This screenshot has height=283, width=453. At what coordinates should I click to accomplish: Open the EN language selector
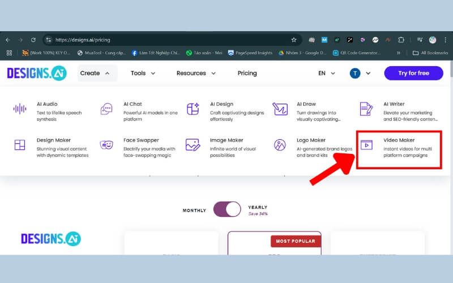[327, 73]
